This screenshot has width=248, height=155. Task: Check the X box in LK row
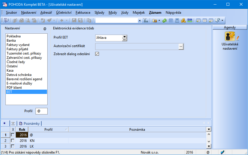pos(13,146)
